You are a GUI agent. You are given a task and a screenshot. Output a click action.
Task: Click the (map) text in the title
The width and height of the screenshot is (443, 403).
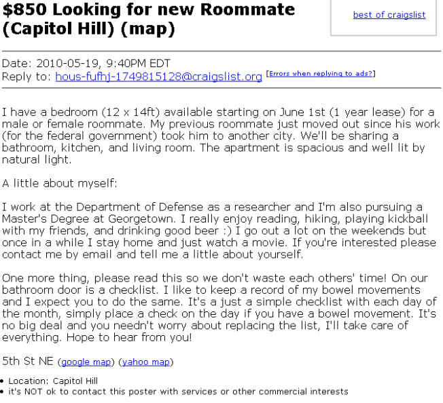click(148, 28)
